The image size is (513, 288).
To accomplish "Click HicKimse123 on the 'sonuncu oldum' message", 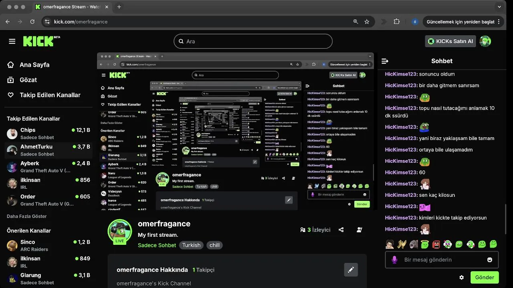I will tap(401, 74).
